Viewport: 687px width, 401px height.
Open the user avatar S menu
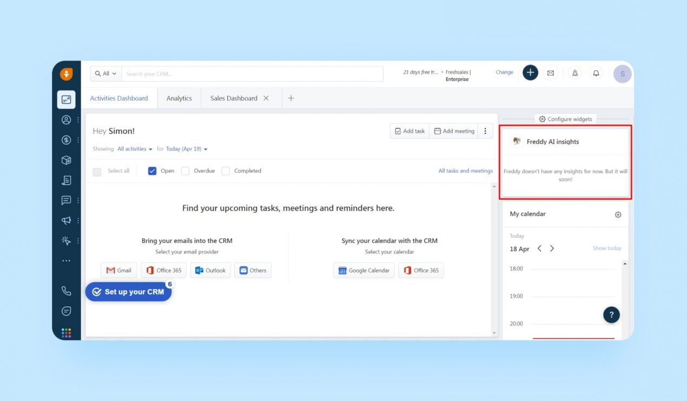(622, 74)
